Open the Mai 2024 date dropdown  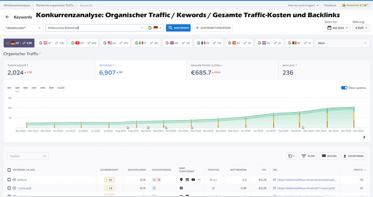click(337, 28)
